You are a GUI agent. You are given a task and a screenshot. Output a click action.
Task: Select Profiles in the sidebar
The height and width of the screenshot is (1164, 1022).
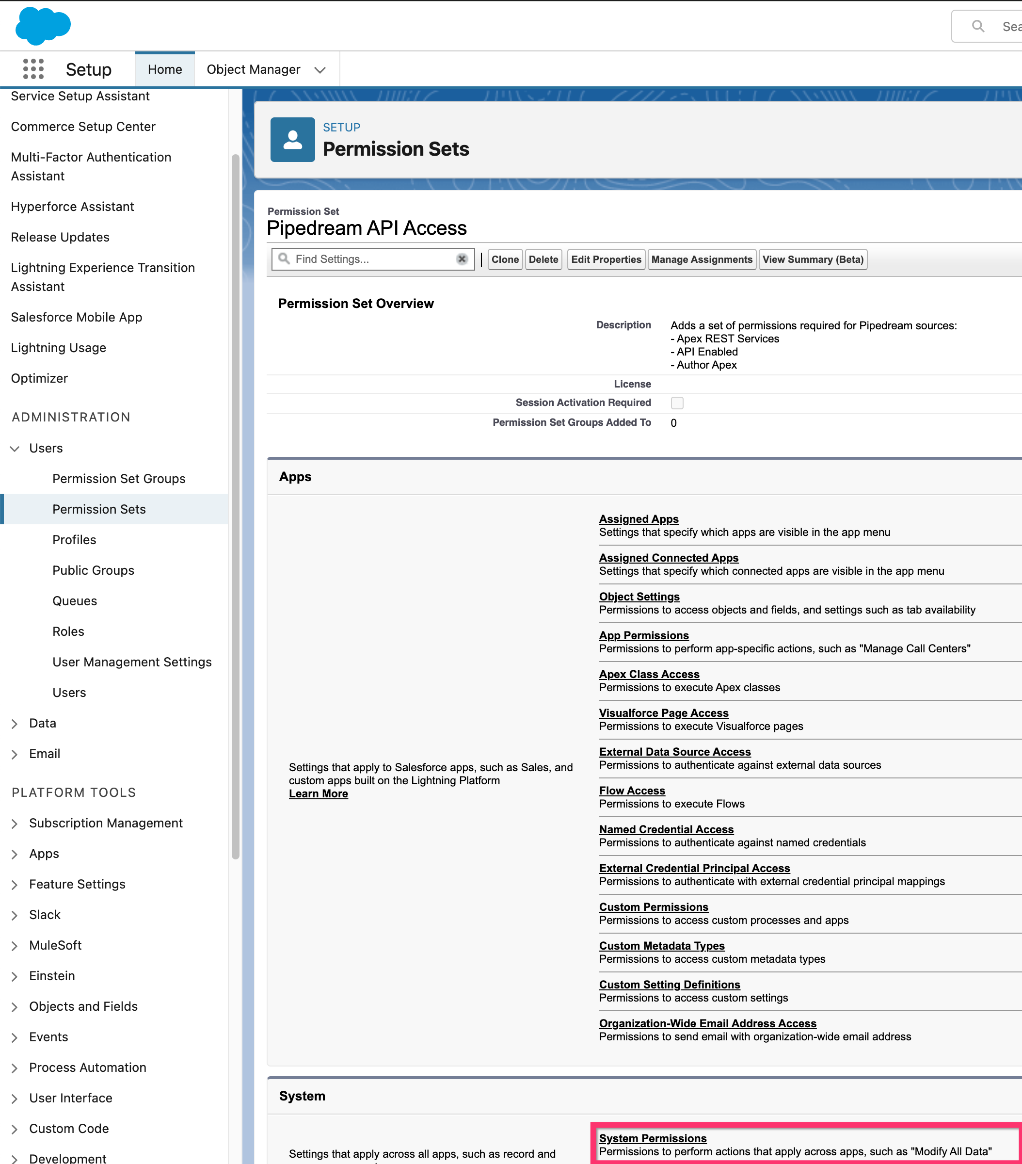click(74, 540)
